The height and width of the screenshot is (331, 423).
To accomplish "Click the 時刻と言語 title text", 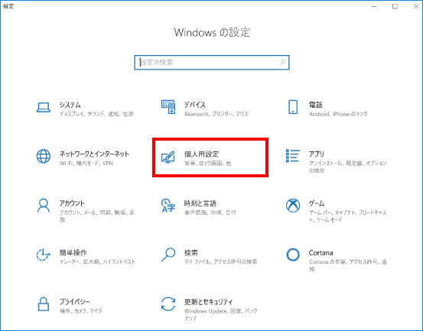I will tap(200, 203).
